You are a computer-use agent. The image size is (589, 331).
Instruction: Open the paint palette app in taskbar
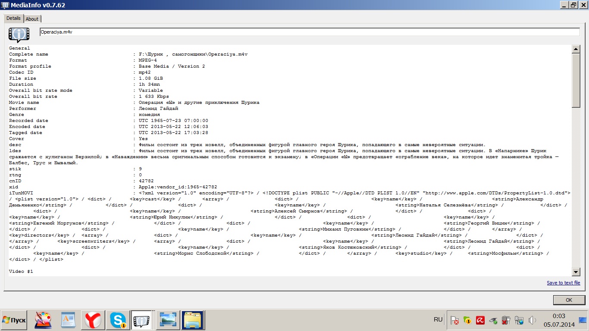click(x=43, y=320)
